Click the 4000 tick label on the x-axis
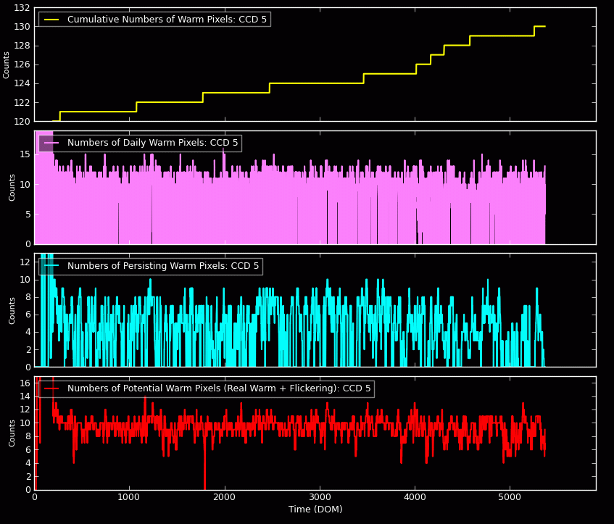614x524 pixels. pos(415,498)
